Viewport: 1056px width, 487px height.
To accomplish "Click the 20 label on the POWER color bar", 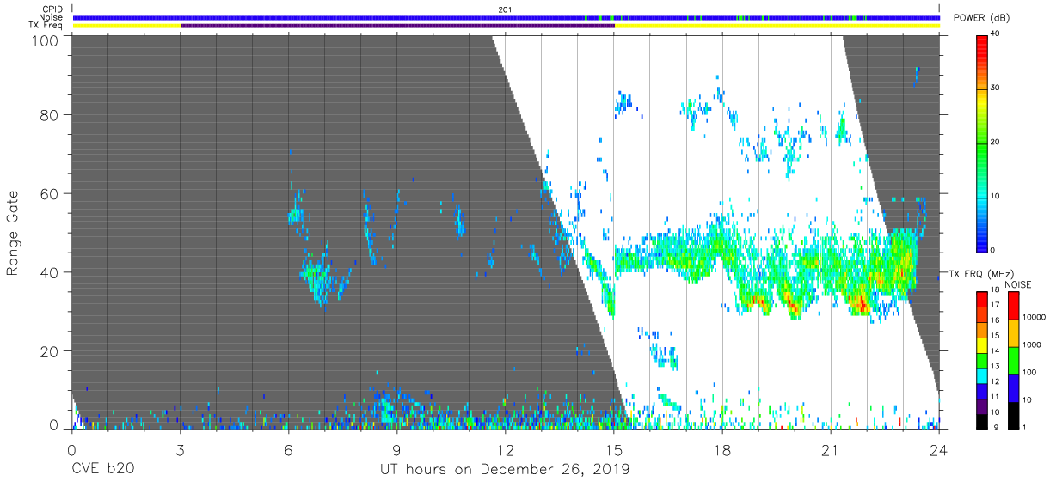I will (x=997, y=143).
